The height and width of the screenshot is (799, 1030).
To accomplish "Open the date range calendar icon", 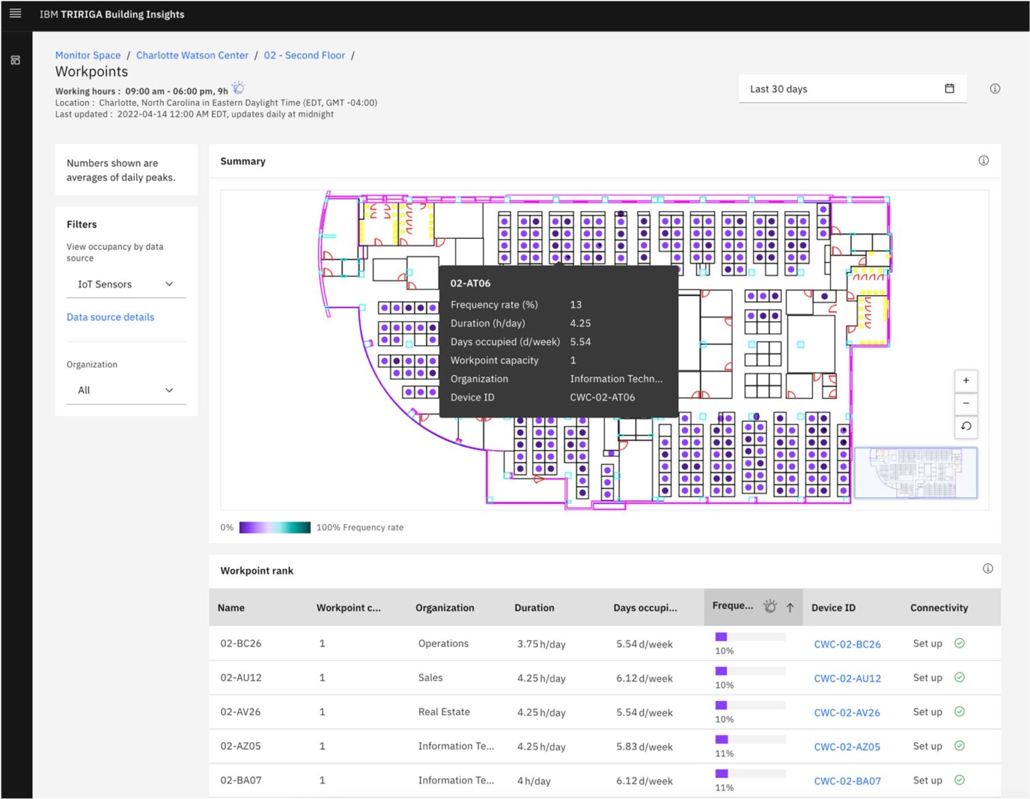I will point(950,88).
